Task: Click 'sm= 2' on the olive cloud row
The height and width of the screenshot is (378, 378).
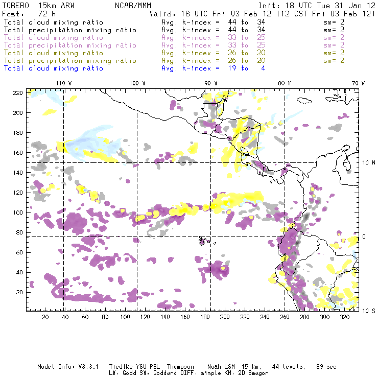Action: [334, 53]
